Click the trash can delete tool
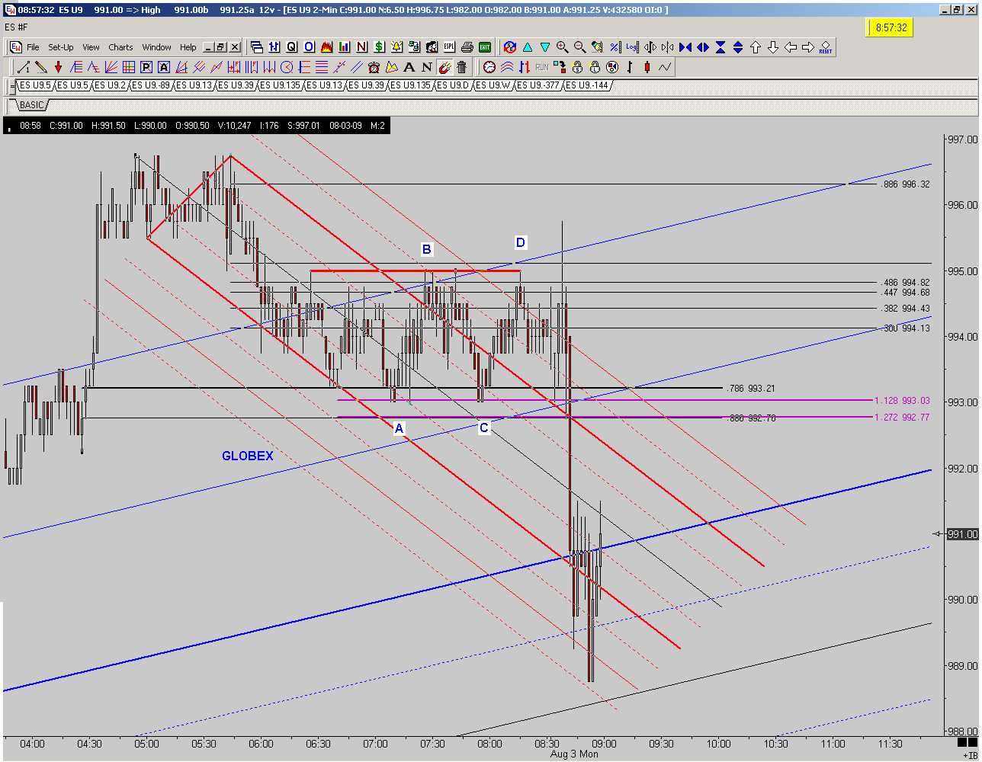This screenshot has height=762, width=982. [461, 67]
